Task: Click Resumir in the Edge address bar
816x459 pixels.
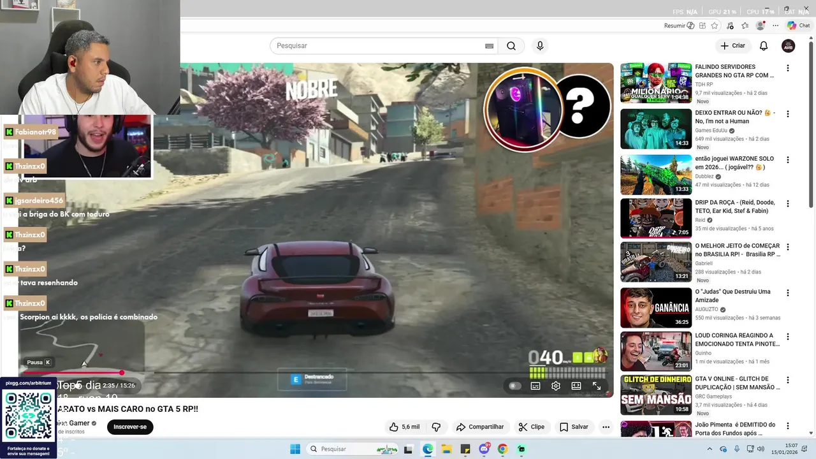Action: pyautogui.click(x=679, y=25)
